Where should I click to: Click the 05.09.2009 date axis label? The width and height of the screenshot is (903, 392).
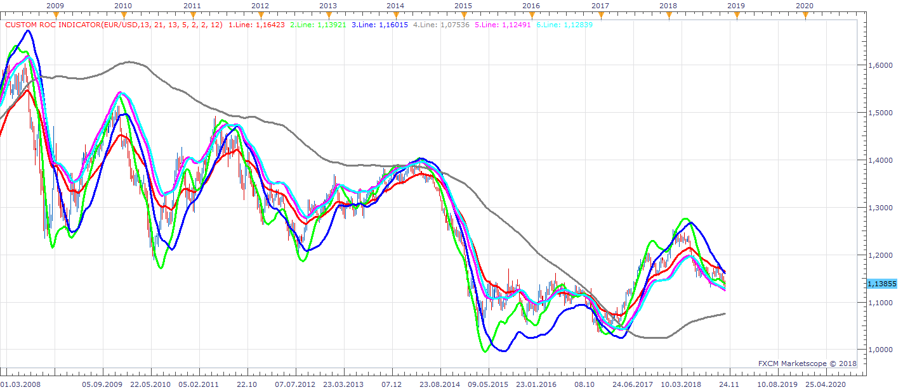click(x=103, y=384)
